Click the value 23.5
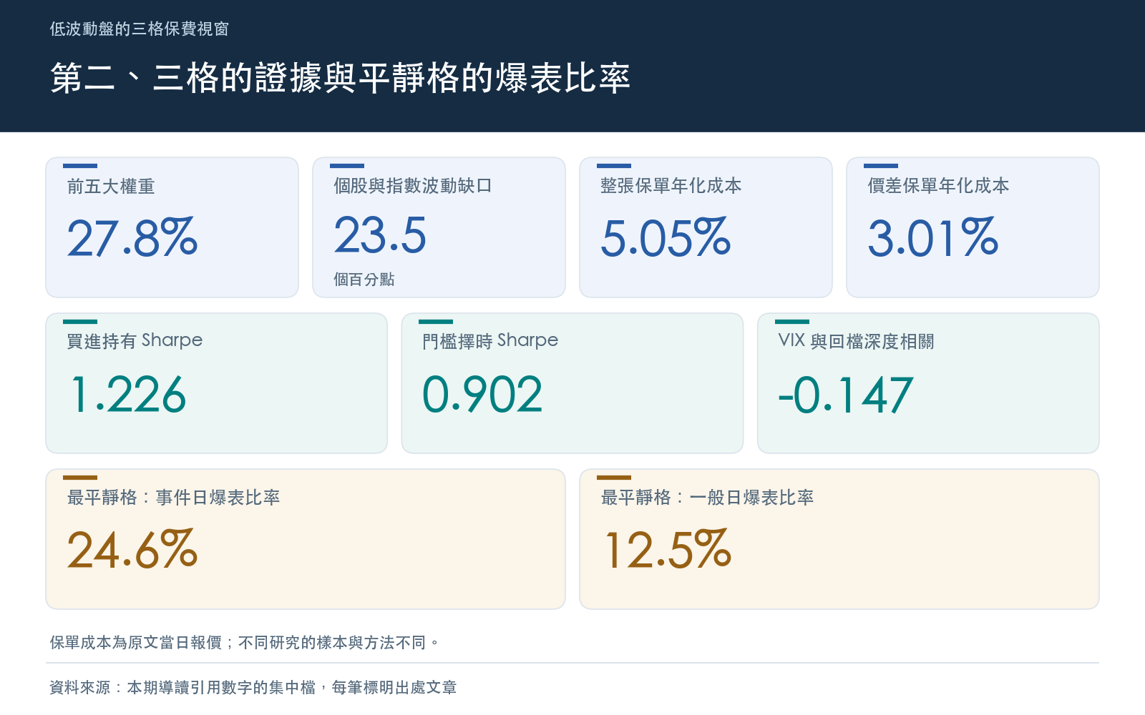This screenshot has height=715, width=1145. click(380, 235)
